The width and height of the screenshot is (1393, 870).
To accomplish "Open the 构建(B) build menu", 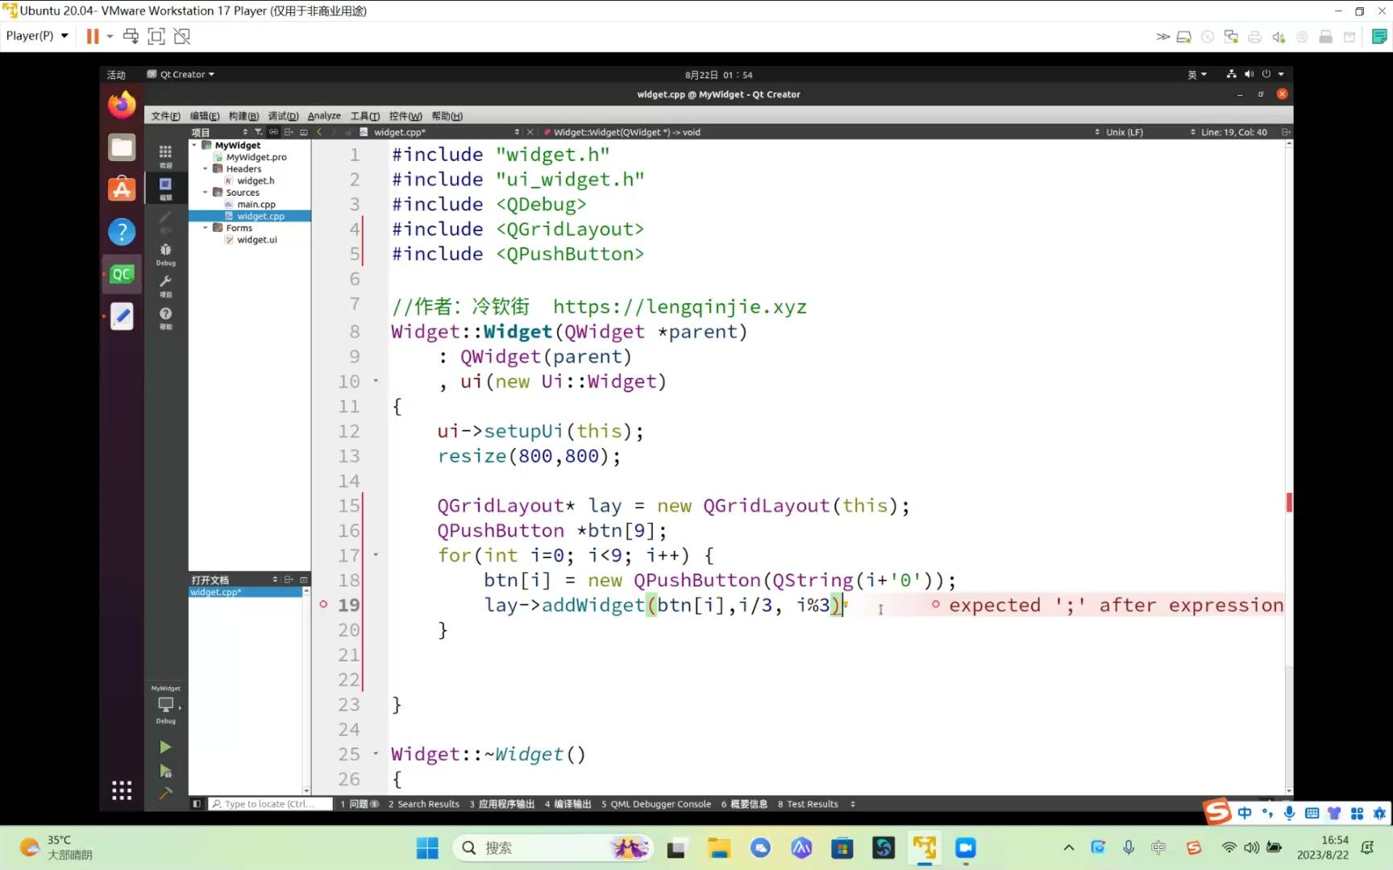I will click(x=243, y=116).
